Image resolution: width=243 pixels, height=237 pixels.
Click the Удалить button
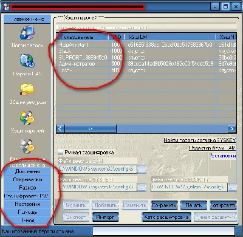(x=75, y=205)
